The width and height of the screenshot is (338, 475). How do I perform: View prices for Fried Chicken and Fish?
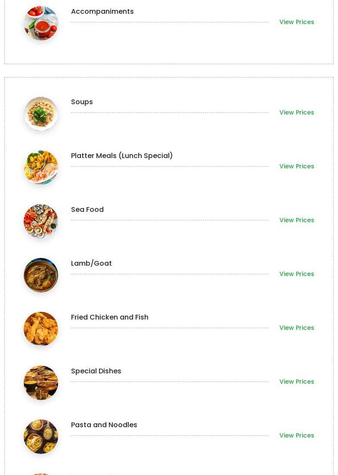click(x=297, y=328)
